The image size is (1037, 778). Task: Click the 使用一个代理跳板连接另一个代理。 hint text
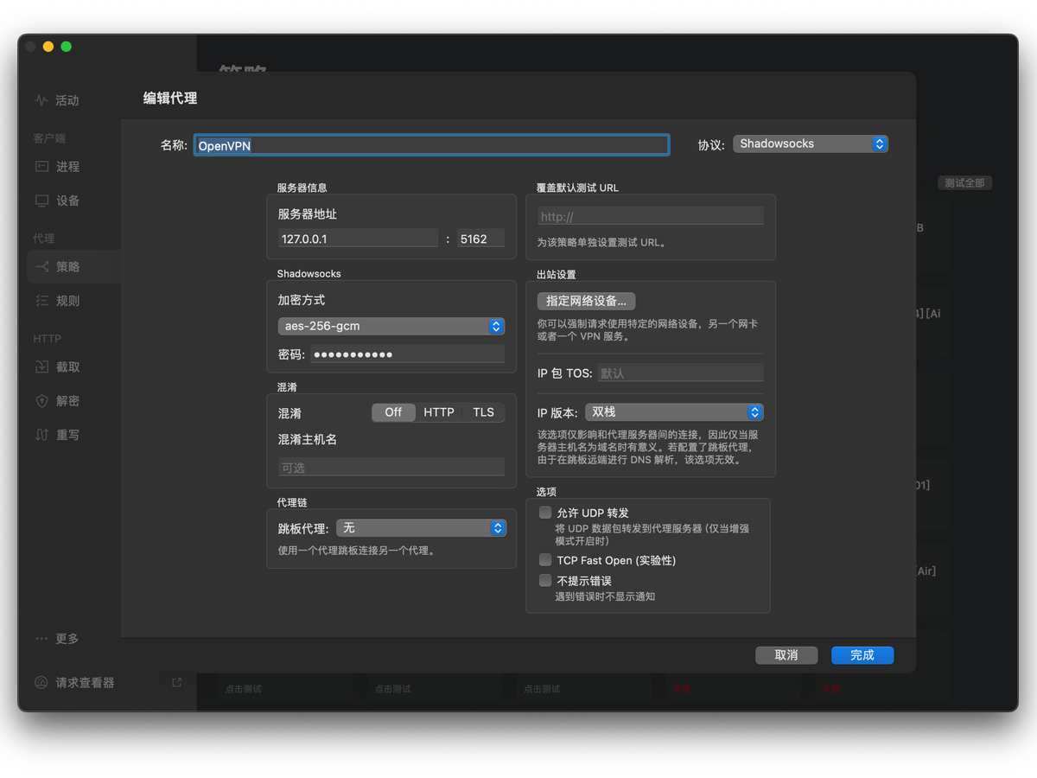pos(356,551)
